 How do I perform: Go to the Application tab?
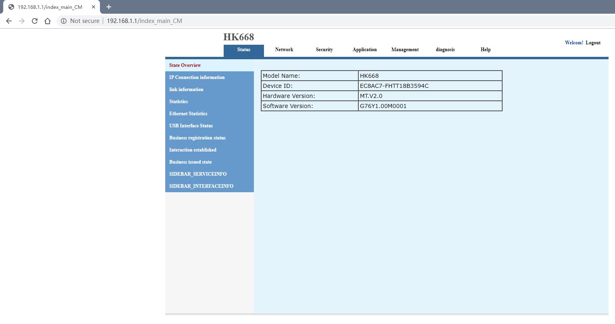click(365, 50)
